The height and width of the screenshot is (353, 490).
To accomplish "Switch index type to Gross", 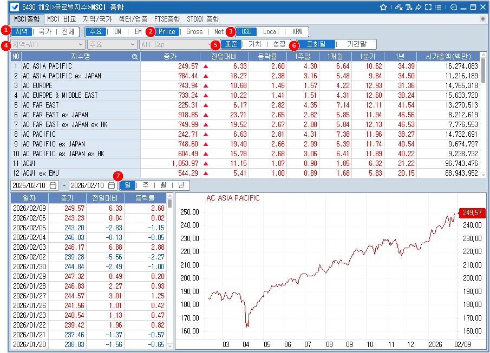I will (194, 32).
